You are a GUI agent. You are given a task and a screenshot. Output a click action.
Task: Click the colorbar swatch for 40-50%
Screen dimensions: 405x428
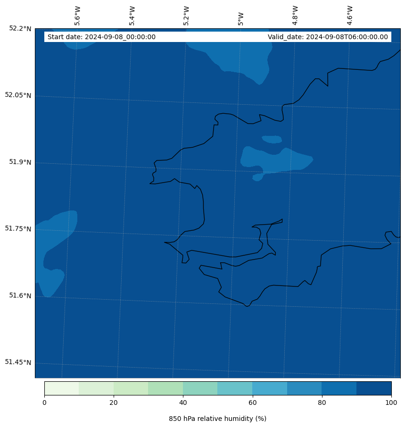tap(200, 388)
